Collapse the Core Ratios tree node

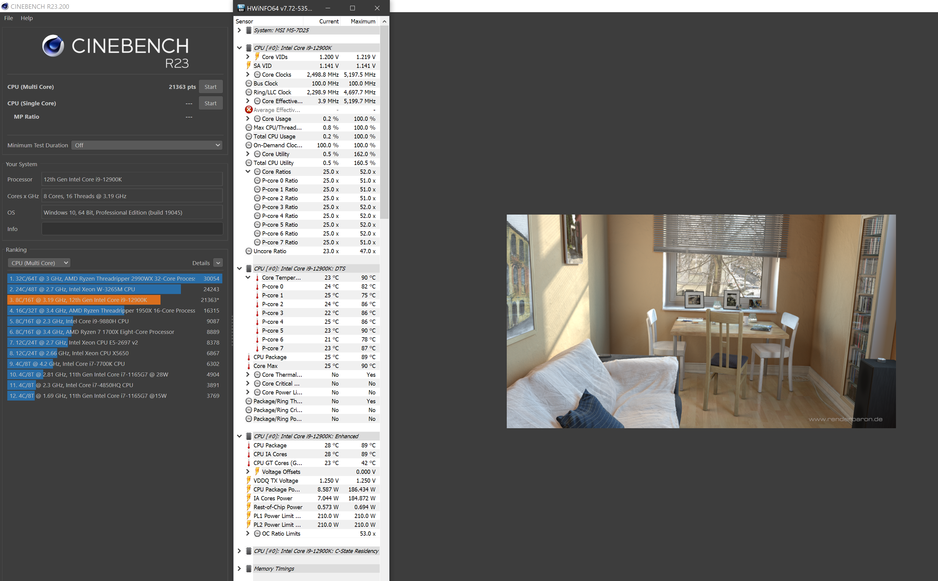[248, 172]
